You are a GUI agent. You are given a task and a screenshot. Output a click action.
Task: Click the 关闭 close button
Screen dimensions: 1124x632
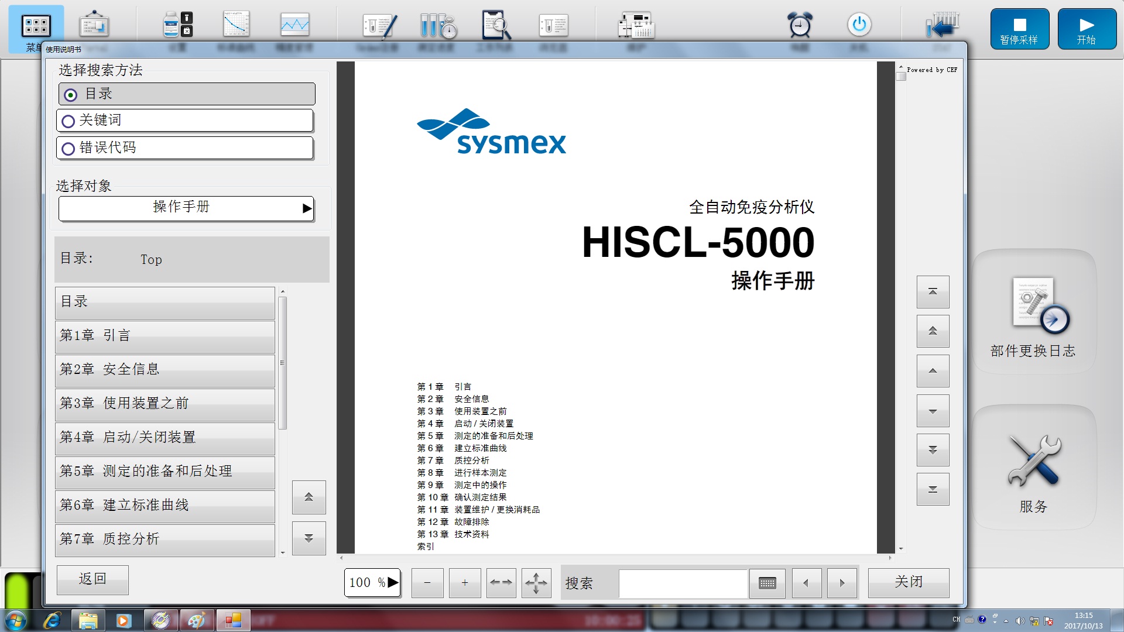click(x=908, y=582)
